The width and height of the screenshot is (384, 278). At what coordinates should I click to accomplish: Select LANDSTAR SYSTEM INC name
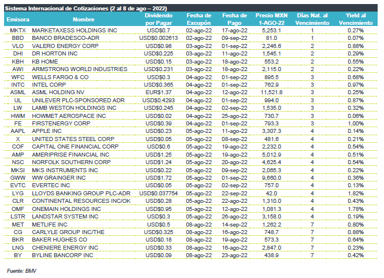(65, 217)
